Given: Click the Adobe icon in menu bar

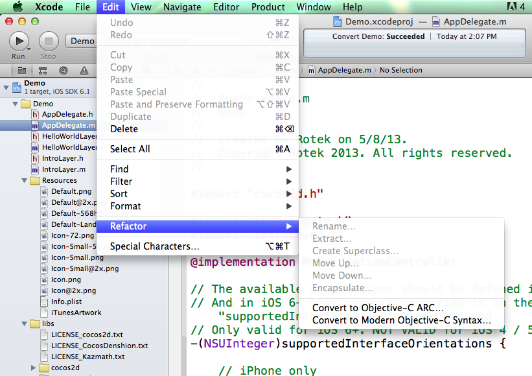Looking at the screenshot, I should pyautogui.click(x=512, y=6).
